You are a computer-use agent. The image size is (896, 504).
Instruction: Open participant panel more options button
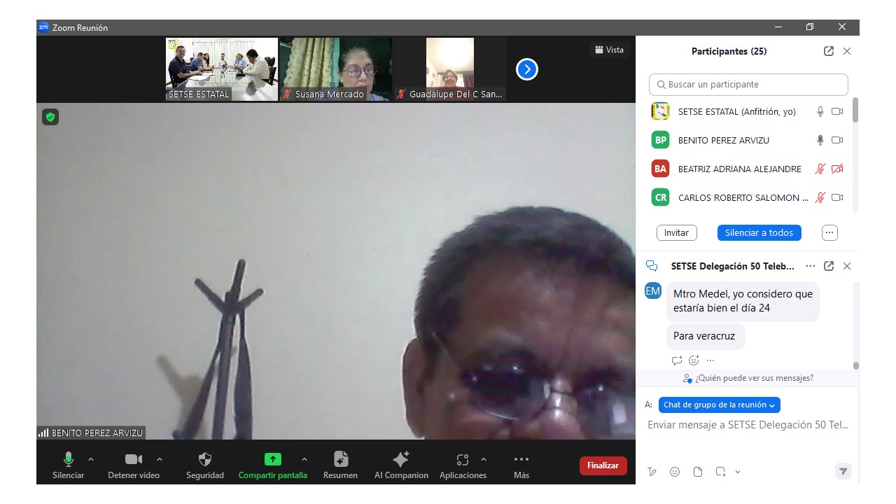(829, 232)
